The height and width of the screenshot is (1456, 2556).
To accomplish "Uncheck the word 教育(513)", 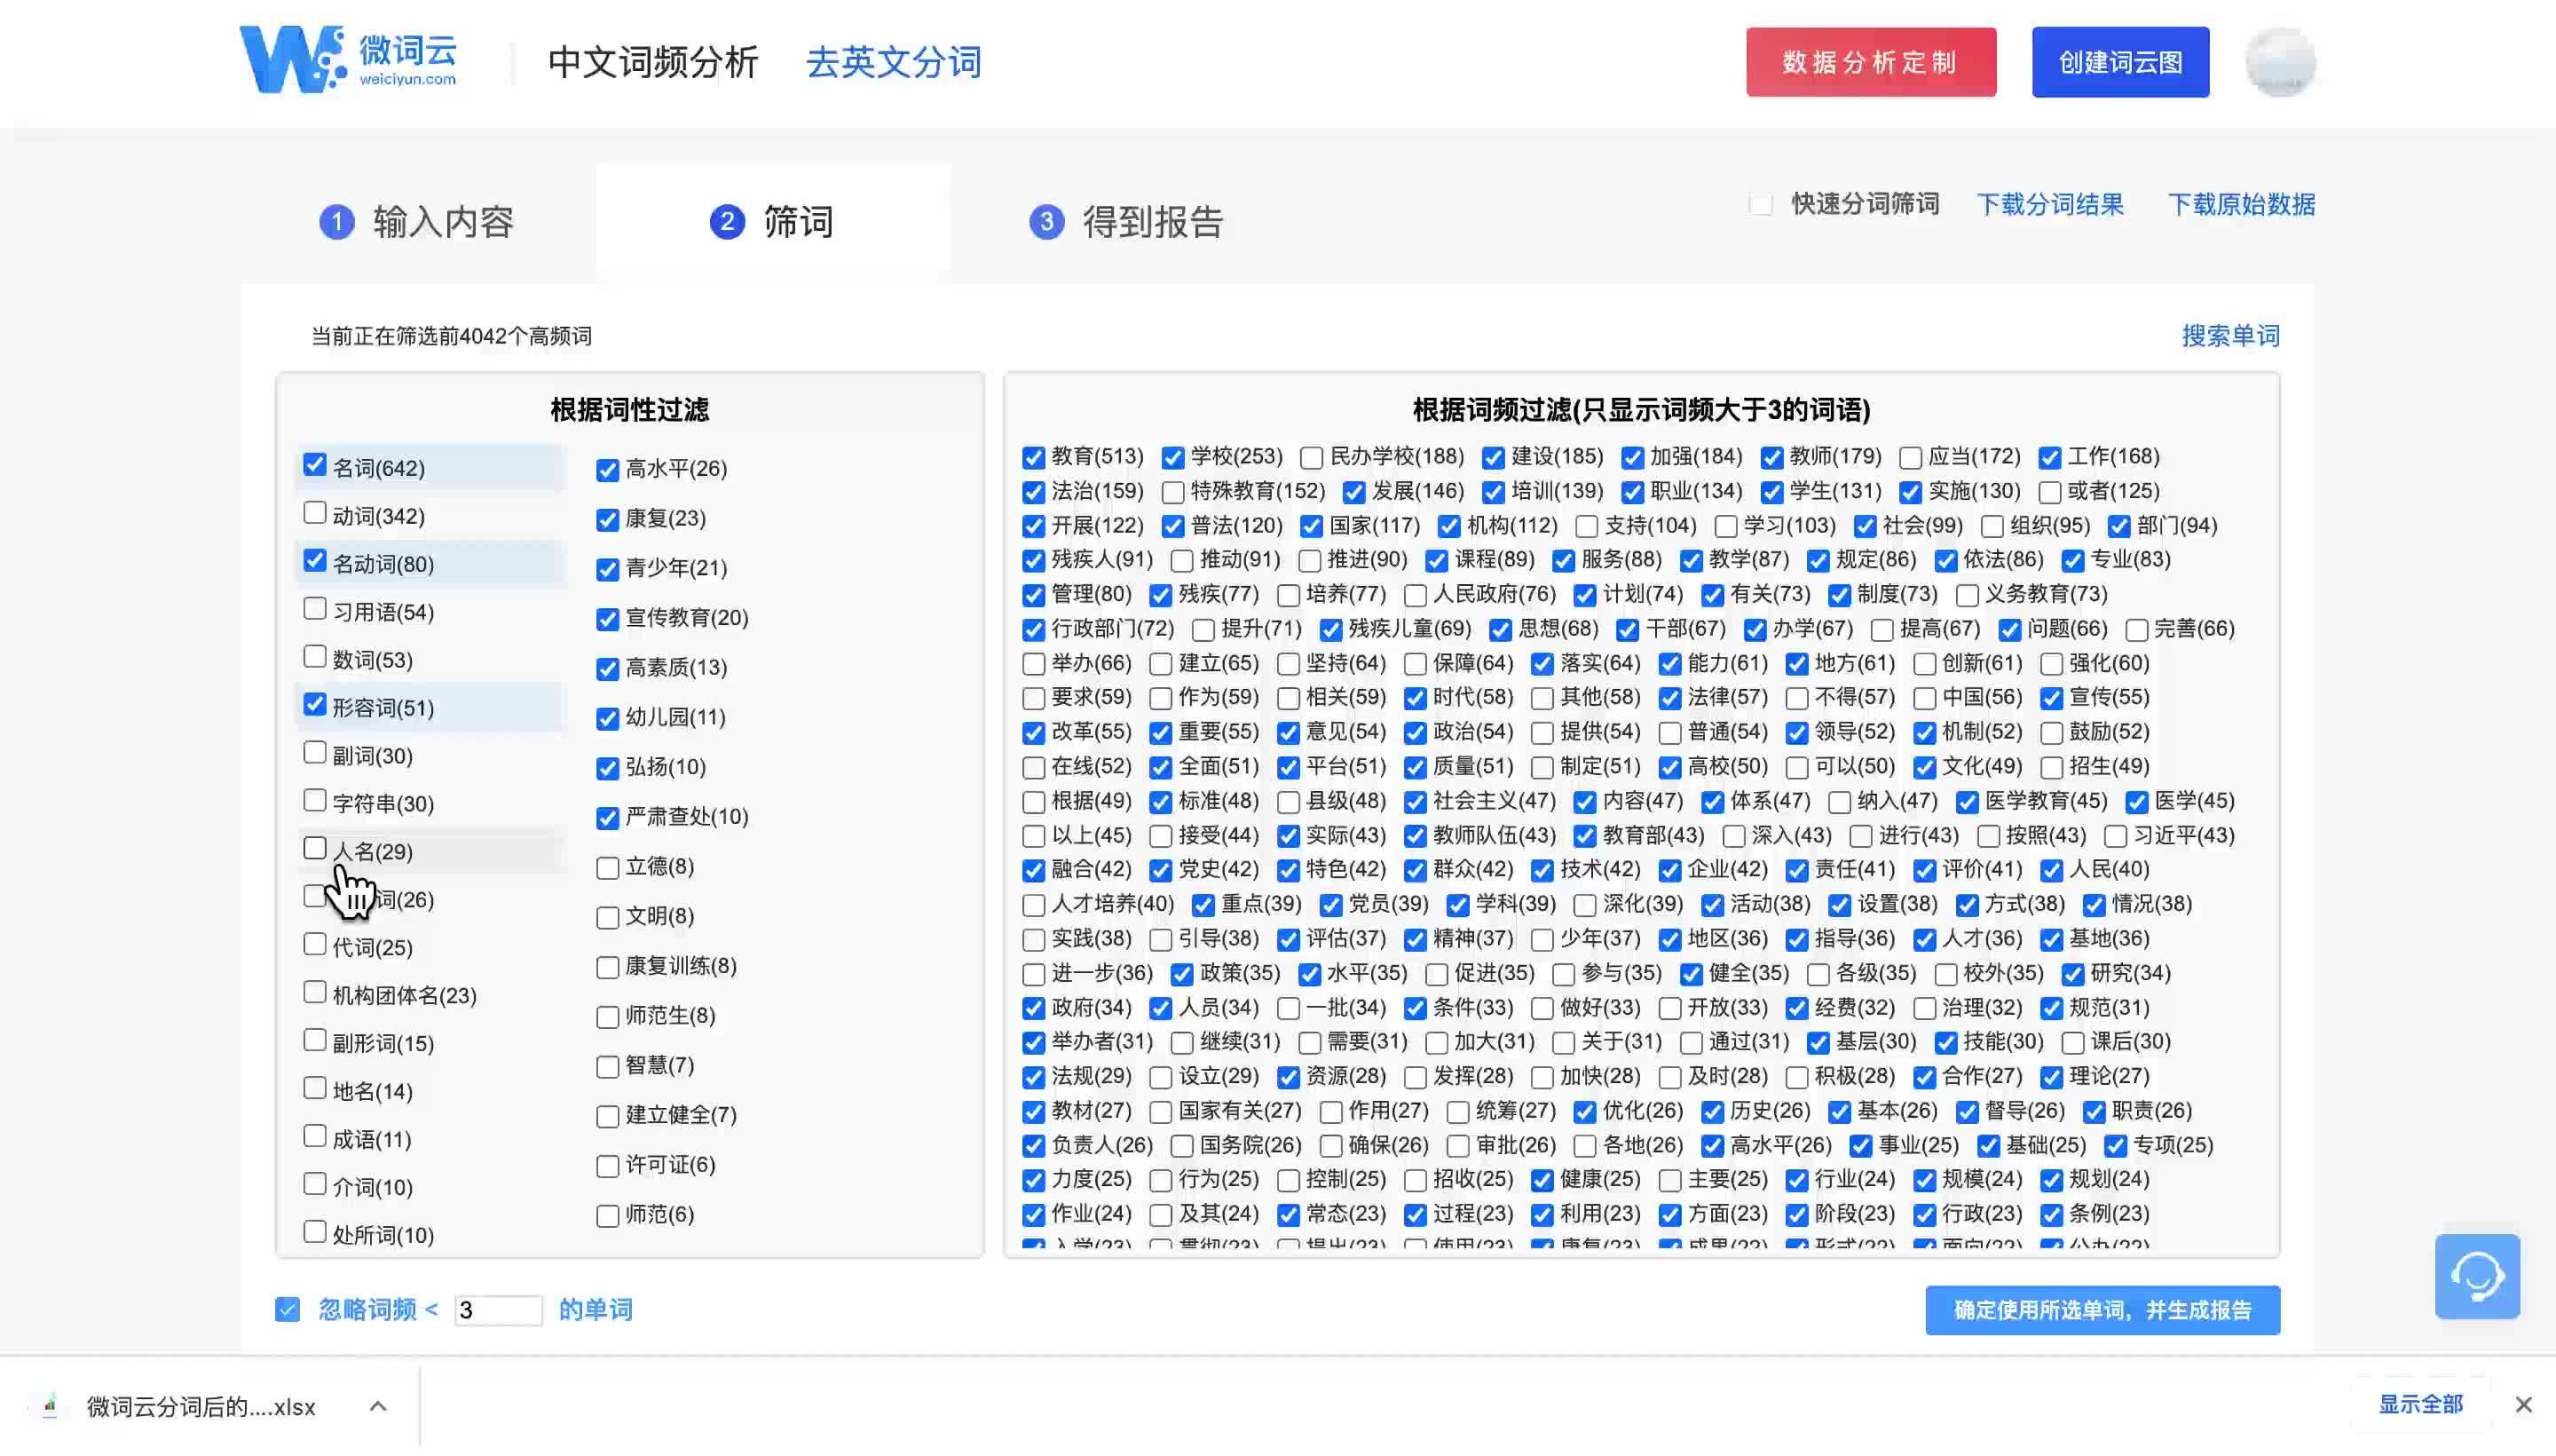I will point(1034,458).
